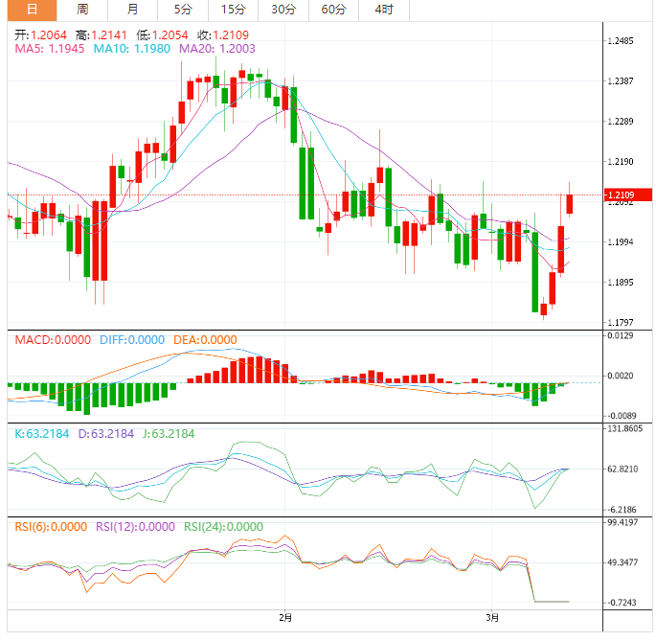Viewport: 656px width, 641px height.
Task: Click the MA10: 1.1980 indicator label
Action: pos(132,49)
